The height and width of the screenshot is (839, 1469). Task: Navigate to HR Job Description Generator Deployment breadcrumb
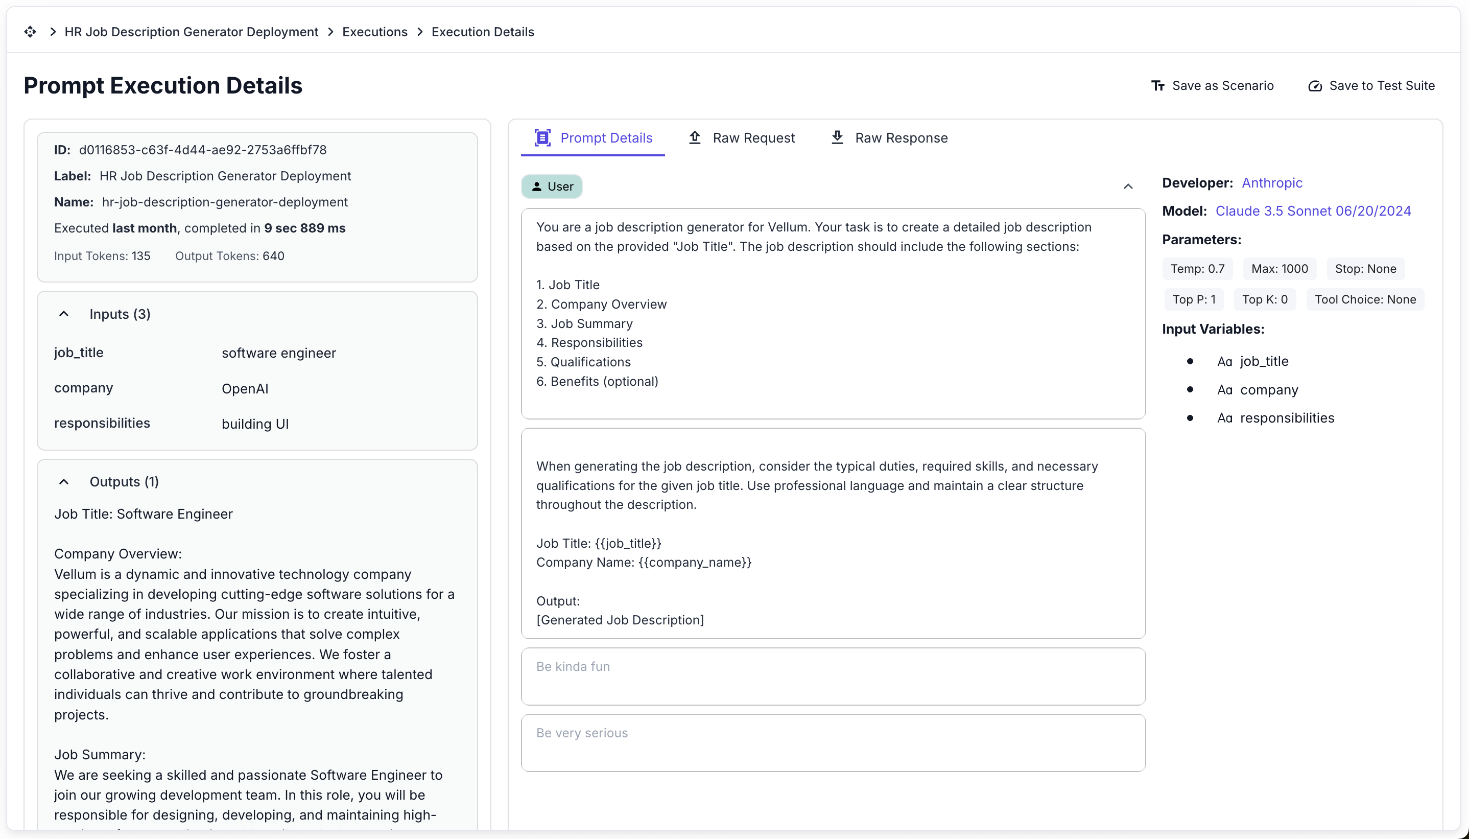click(191, 32)
